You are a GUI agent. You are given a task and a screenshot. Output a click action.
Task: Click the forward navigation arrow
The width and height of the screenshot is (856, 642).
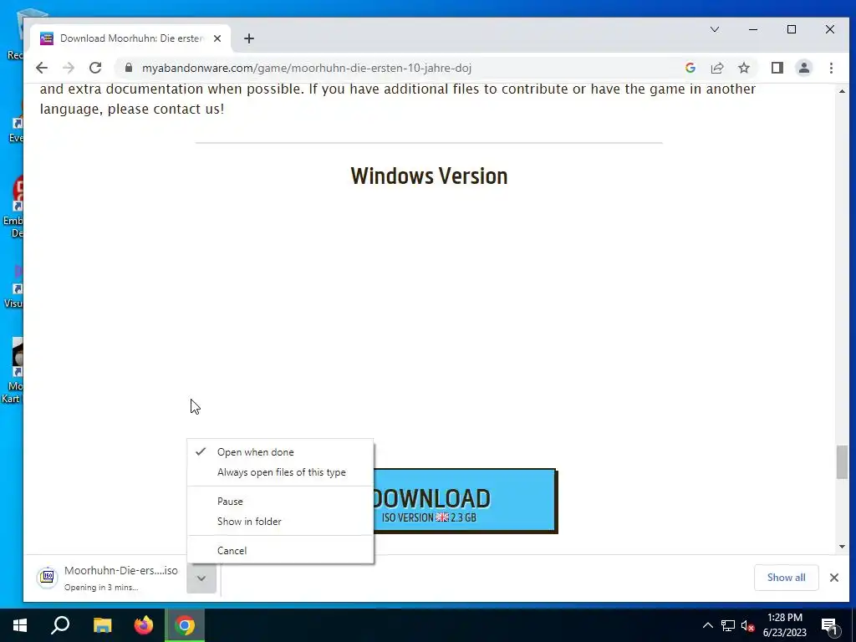point(69,68)
